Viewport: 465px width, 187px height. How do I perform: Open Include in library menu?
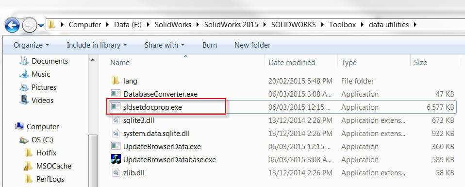(97, 45)
